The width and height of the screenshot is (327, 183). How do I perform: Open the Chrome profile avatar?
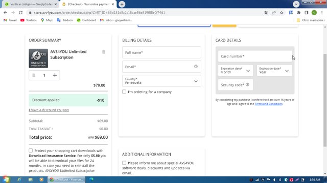click(x=314, y=13)
